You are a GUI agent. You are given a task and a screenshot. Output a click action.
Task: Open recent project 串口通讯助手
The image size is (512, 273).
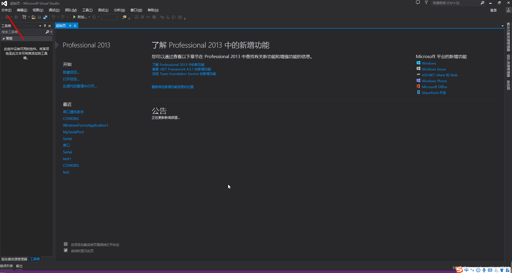(73, 112)
